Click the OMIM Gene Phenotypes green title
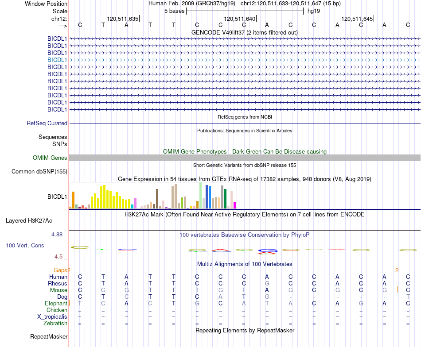 coord(245,151)
